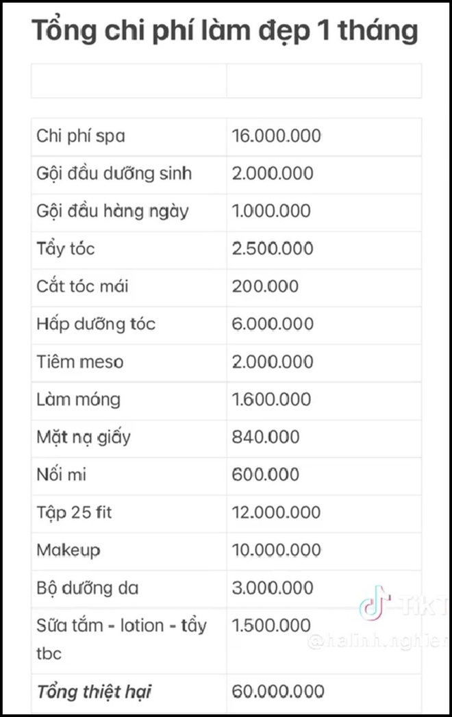452x717 pixels.
Task: Click the @halinh.nghiem username watermark
Action: 378,642
